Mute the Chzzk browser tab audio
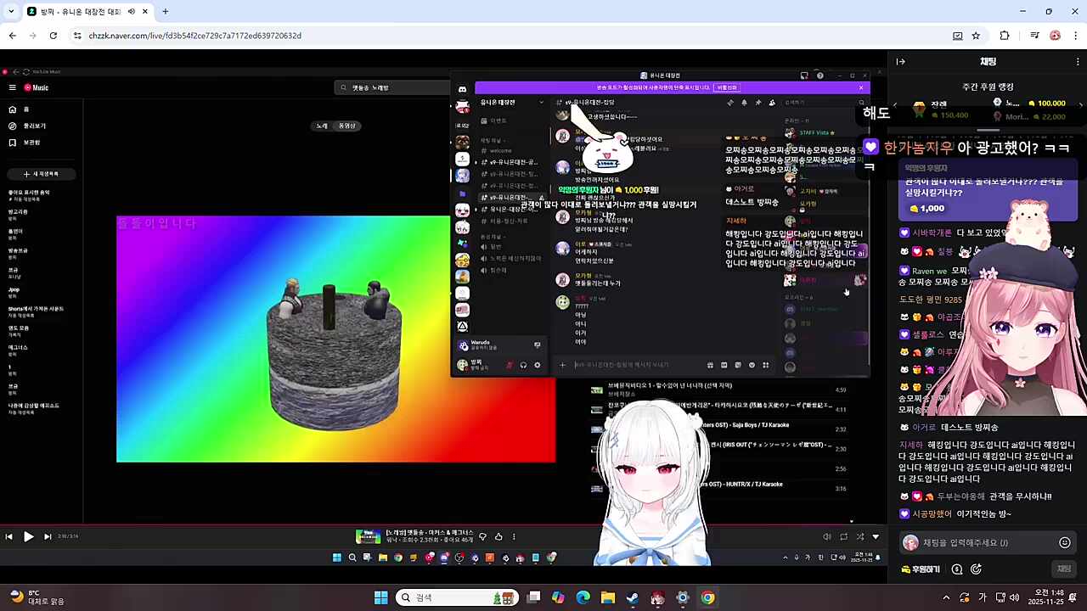 [x=131, y=11]
